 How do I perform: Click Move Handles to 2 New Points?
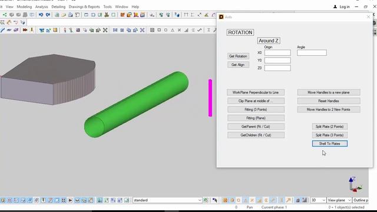pos(329,110)
